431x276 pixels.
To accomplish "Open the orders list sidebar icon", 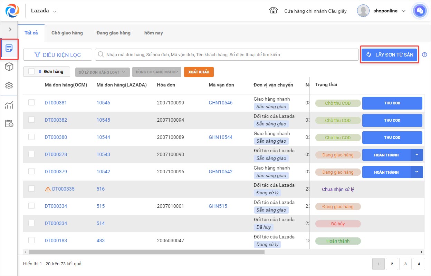I will coord(9,48).
